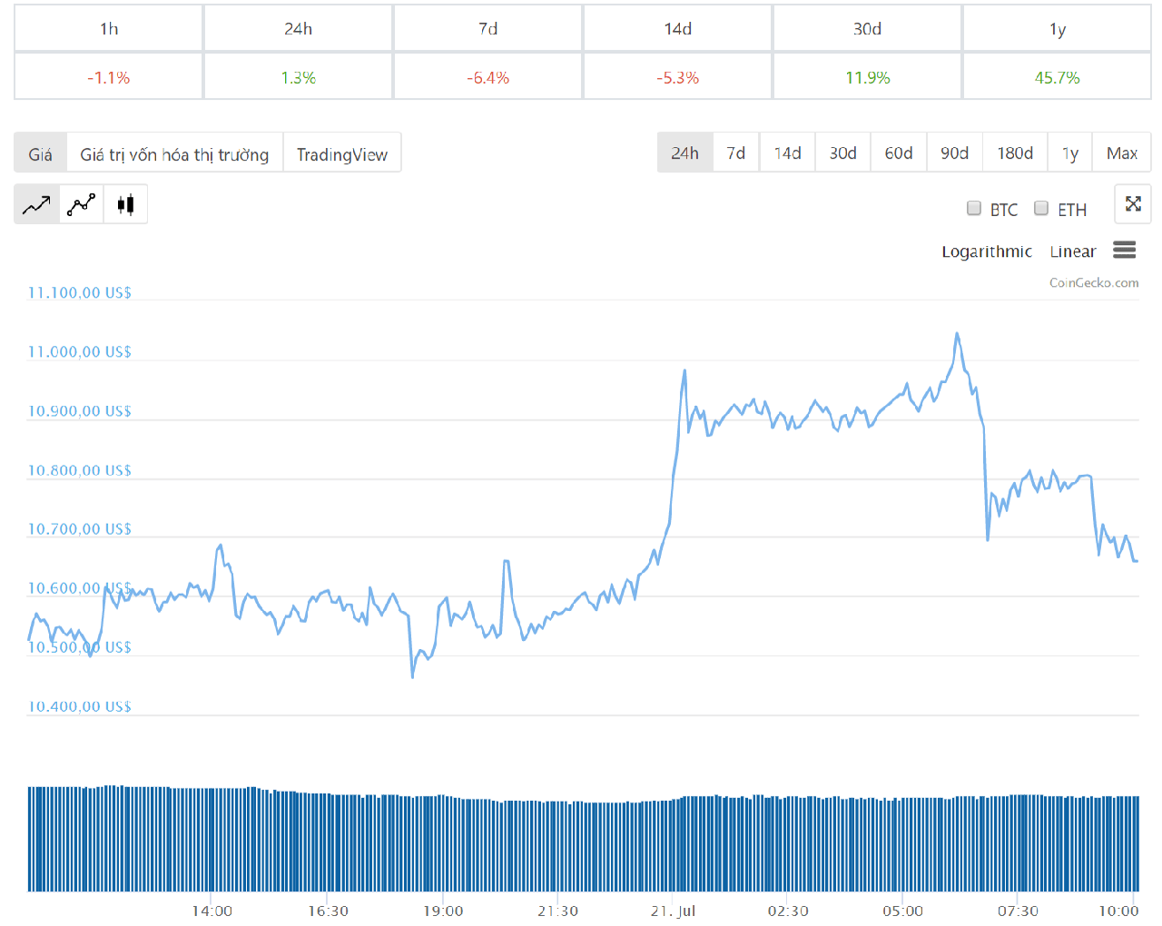Select the 24h chart range
Screen dimensions: 1162x926
click(x=685, y=153)
